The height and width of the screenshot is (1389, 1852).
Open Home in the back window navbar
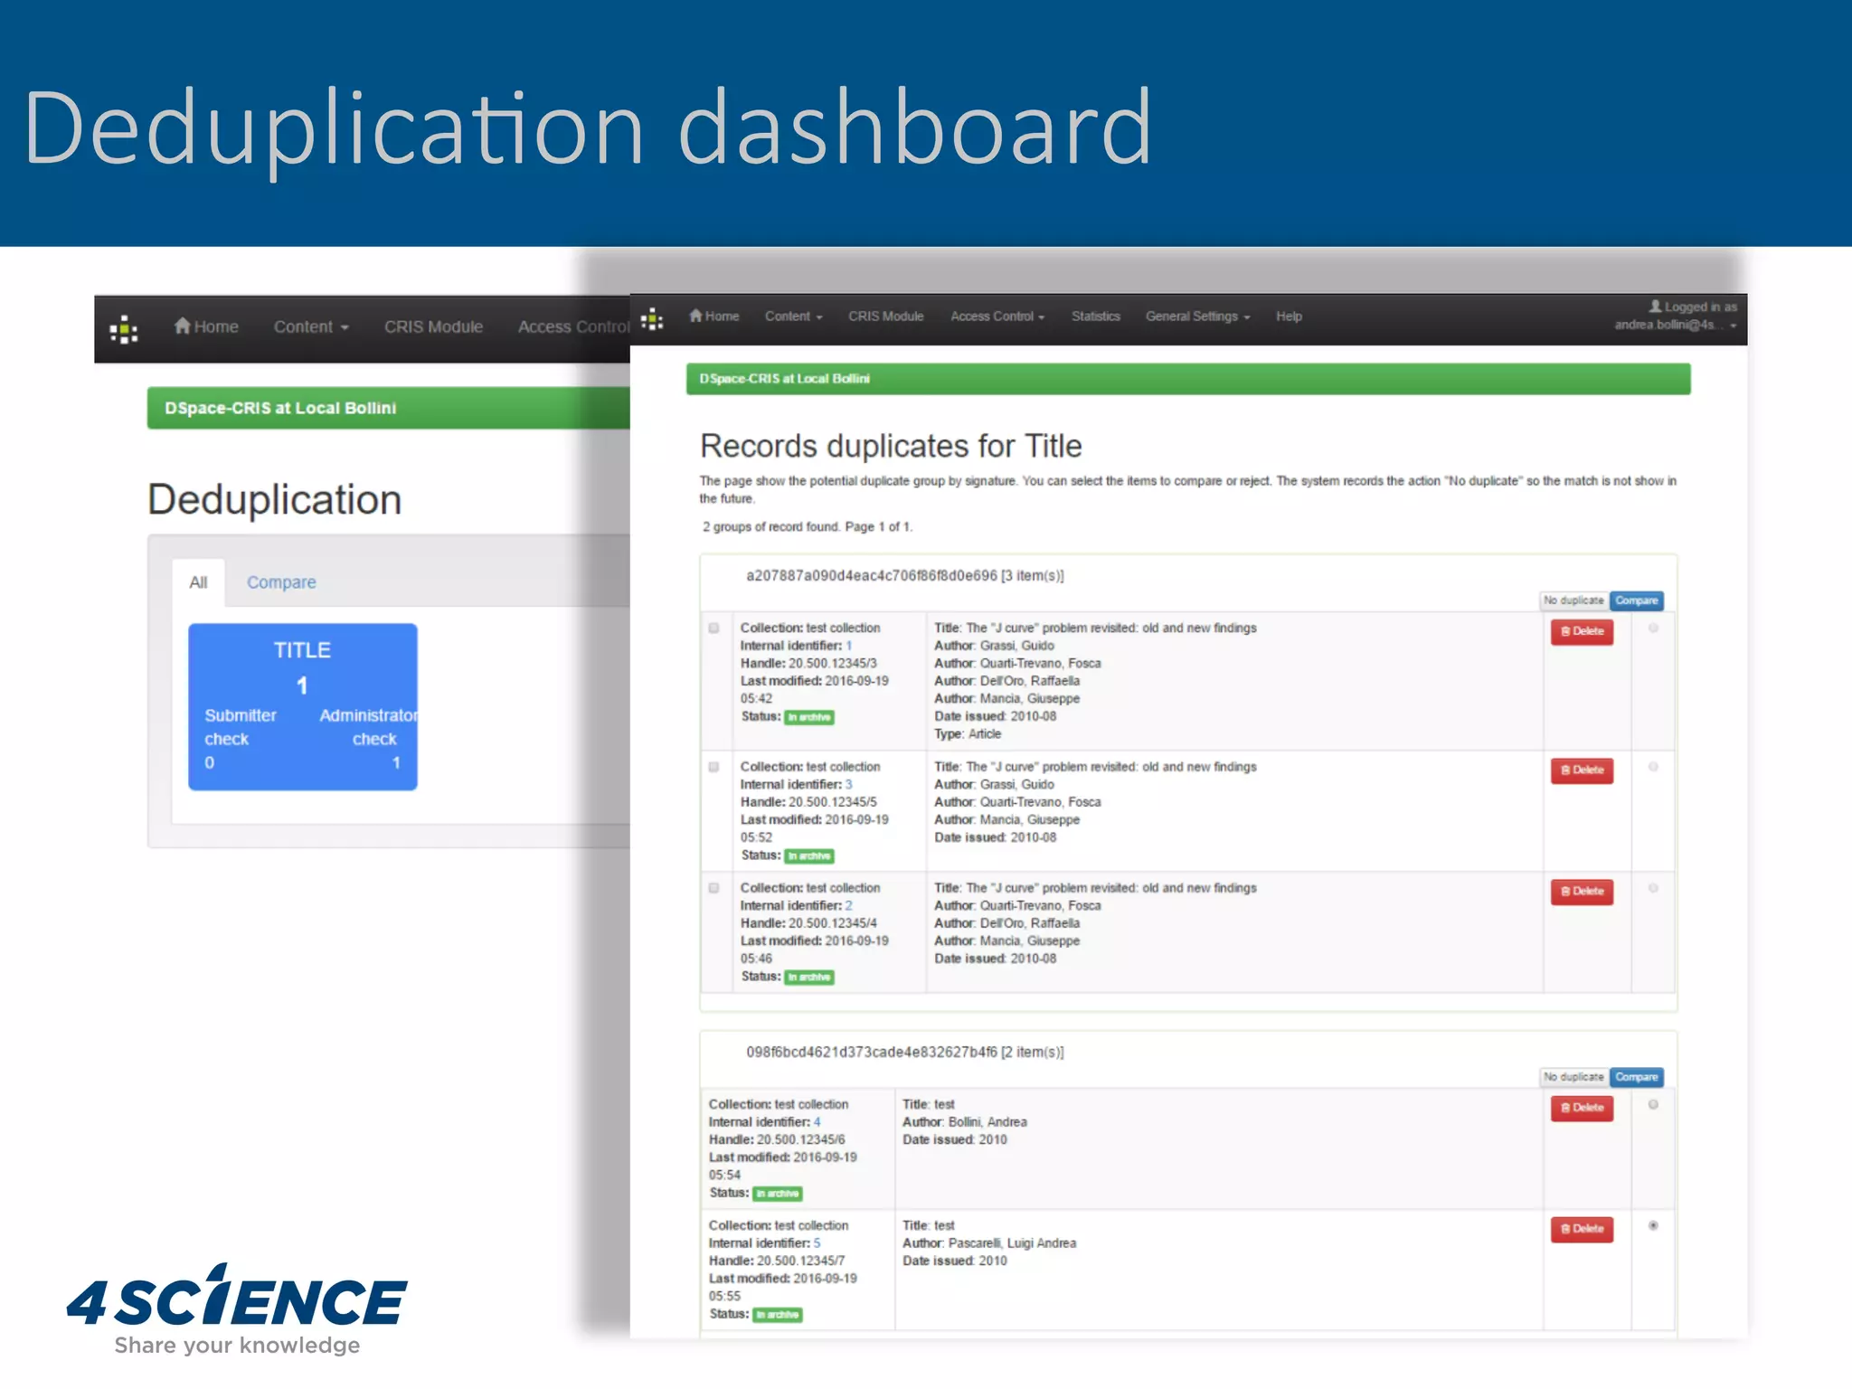[x=206, y=326]
